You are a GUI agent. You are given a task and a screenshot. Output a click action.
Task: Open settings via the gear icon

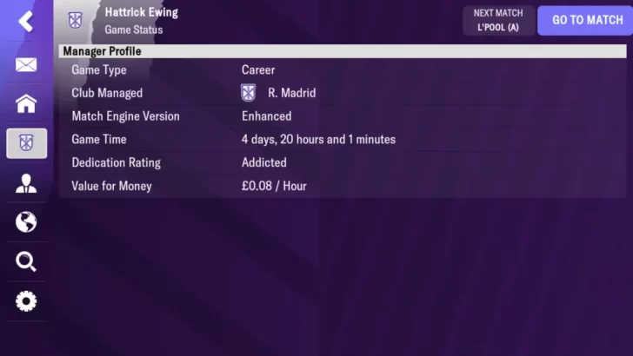point(26,301)
